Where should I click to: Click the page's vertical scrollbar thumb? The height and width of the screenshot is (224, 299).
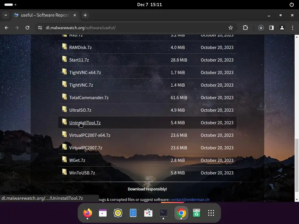pos(297,165)
